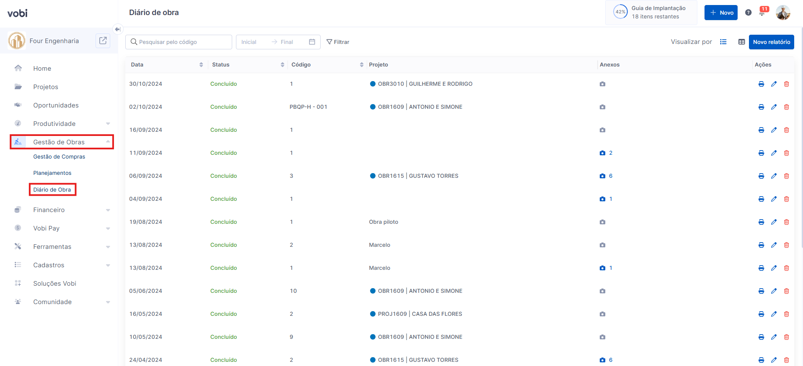Open notifications bell with 11 badge

click(763, 12)
